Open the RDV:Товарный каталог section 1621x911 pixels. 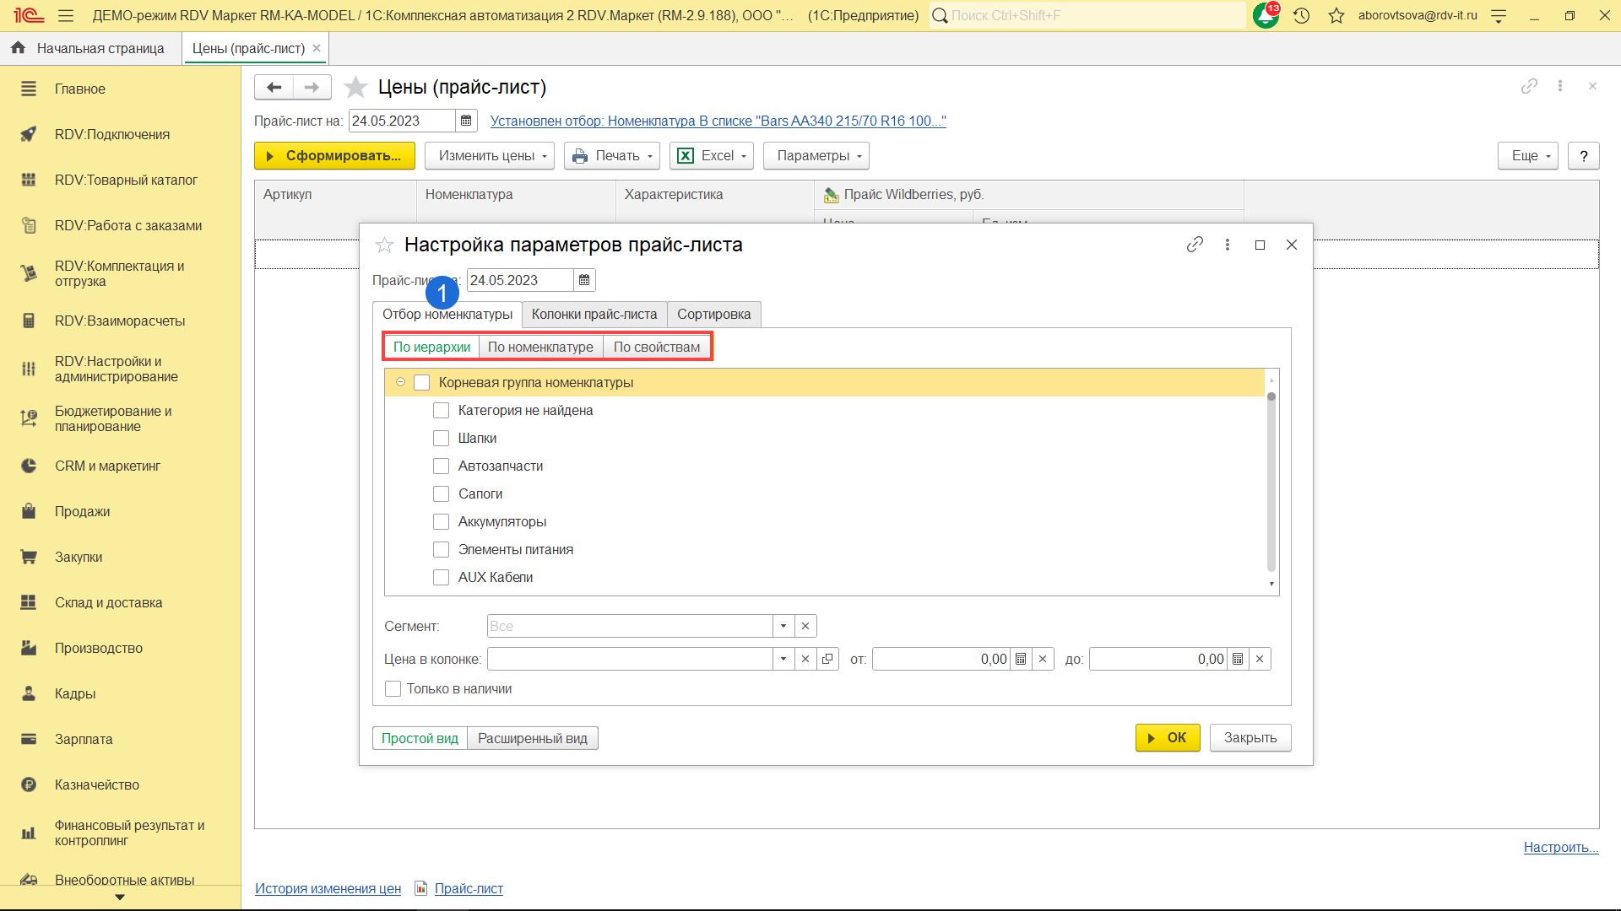coord(126,180)
